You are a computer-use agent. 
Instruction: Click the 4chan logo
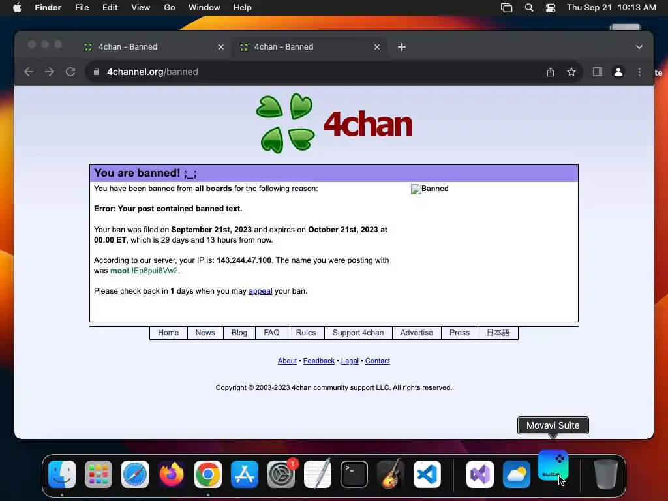(334, 123)
